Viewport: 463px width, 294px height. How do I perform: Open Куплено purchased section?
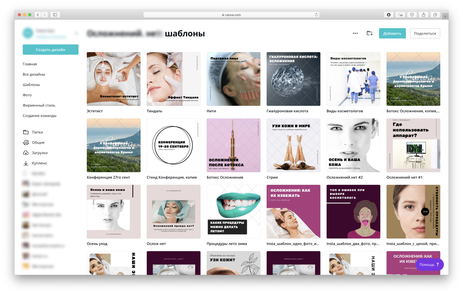point(35,163)
